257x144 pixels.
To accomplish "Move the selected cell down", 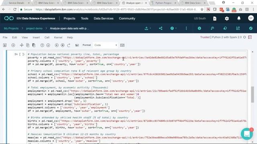I will (x=48, y=45).
